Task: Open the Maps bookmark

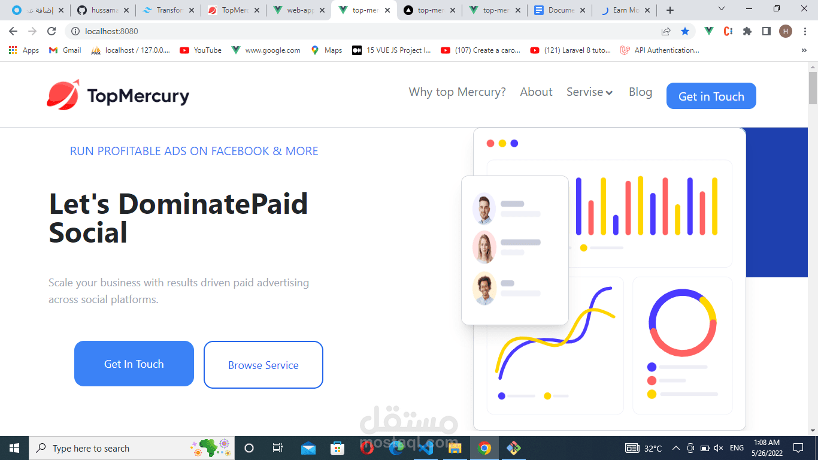Action: (x=326, y=50)
